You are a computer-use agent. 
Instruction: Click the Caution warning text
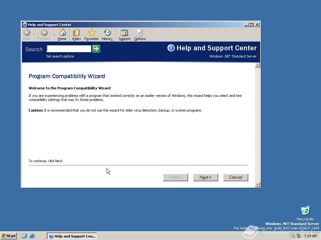(115, 110)
